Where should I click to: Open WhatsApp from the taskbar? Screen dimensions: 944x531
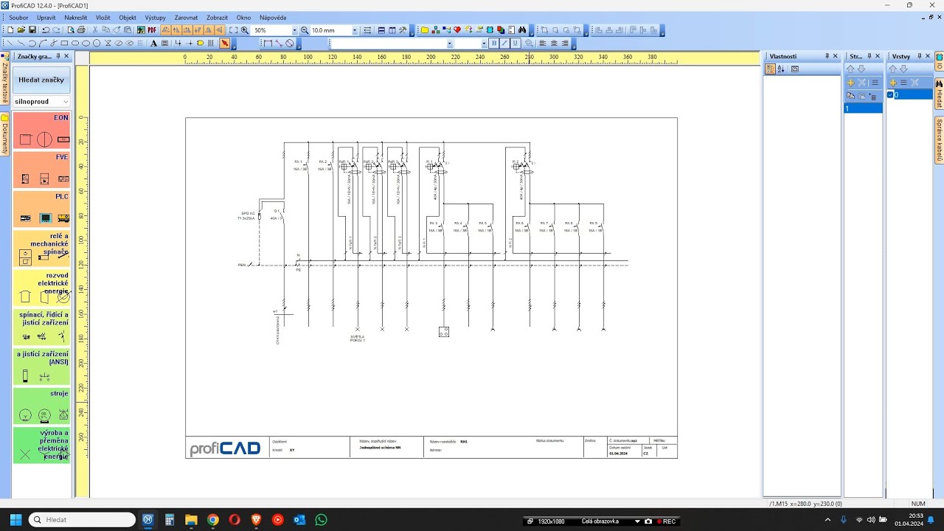[x=321, y=520]
